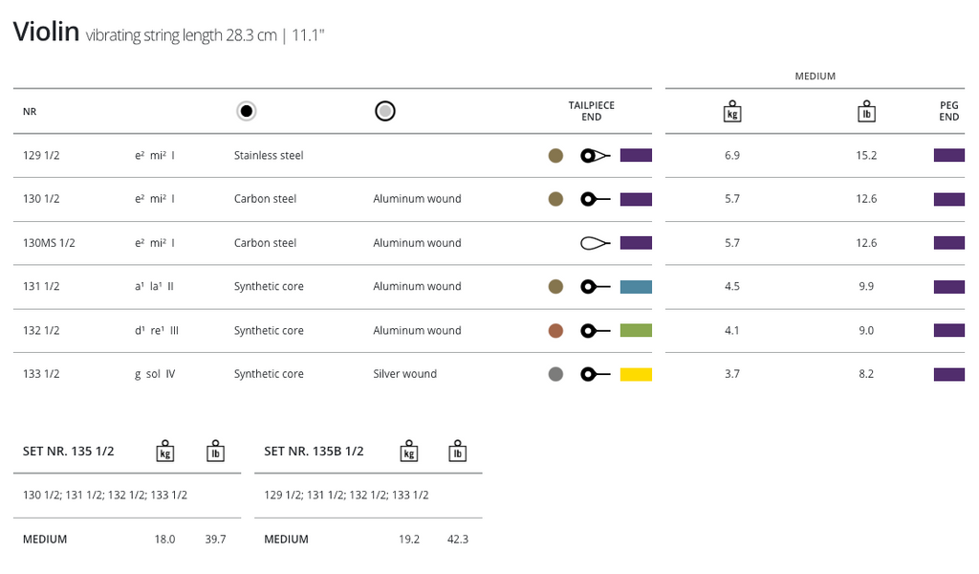Click Silver wound cell
This screenshot has height=574, width=979.
[x=404, y=374]
